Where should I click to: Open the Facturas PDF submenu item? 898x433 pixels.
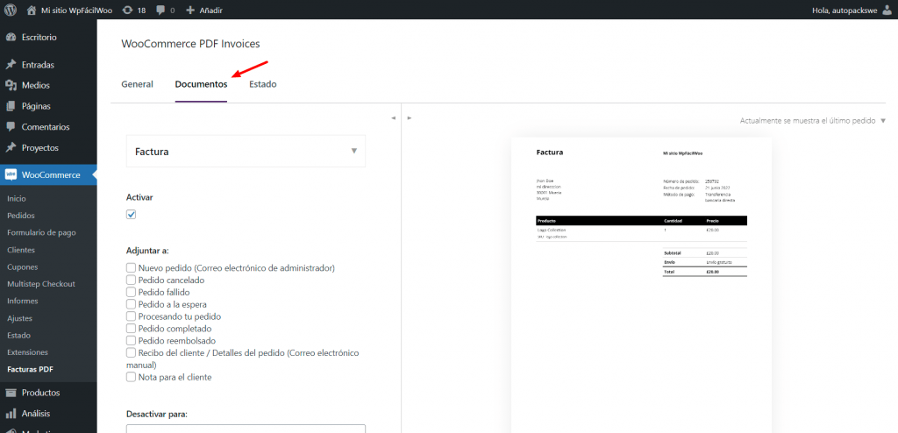point(31,369)
